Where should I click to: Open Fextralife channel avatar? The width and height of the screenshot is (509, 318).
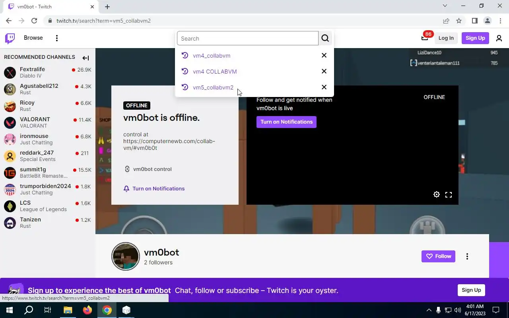[x=10, y=72]
